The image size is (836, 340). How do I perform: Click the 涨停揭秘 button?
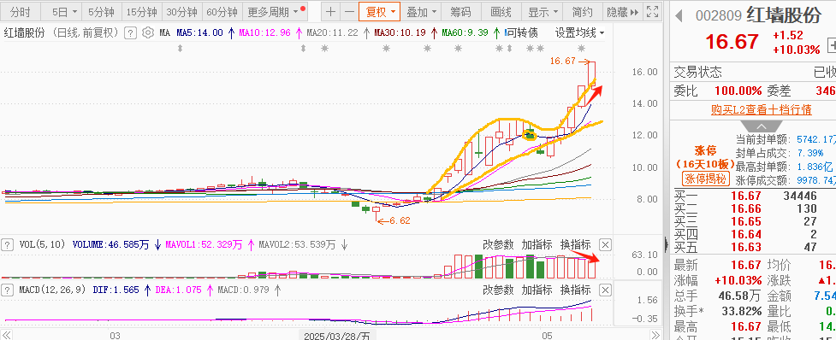tap(705, 179)
